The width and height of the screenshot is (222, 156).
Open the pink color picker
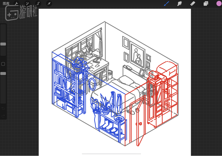tap(219, 4)
